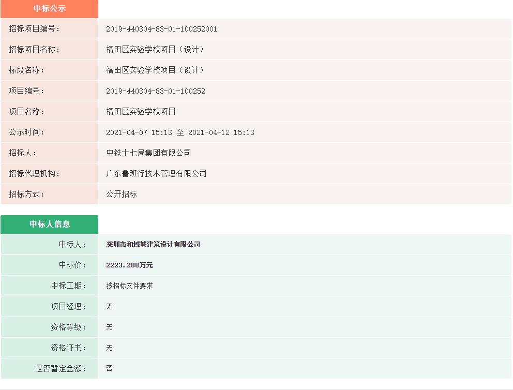Select the winning bid price 2223.208万元
Screen dimensions: 513x390
click(128, 265)
